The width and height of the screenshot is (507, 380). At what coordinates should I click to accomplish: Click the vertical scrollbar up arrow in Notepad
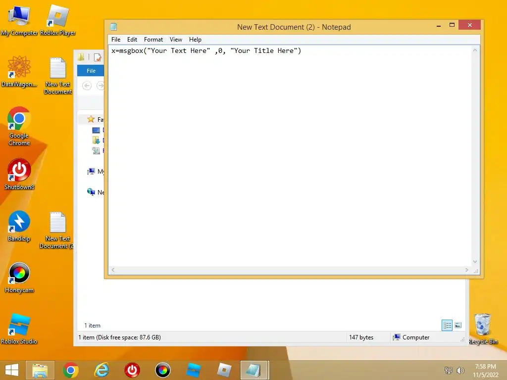[x=475, y=50]
